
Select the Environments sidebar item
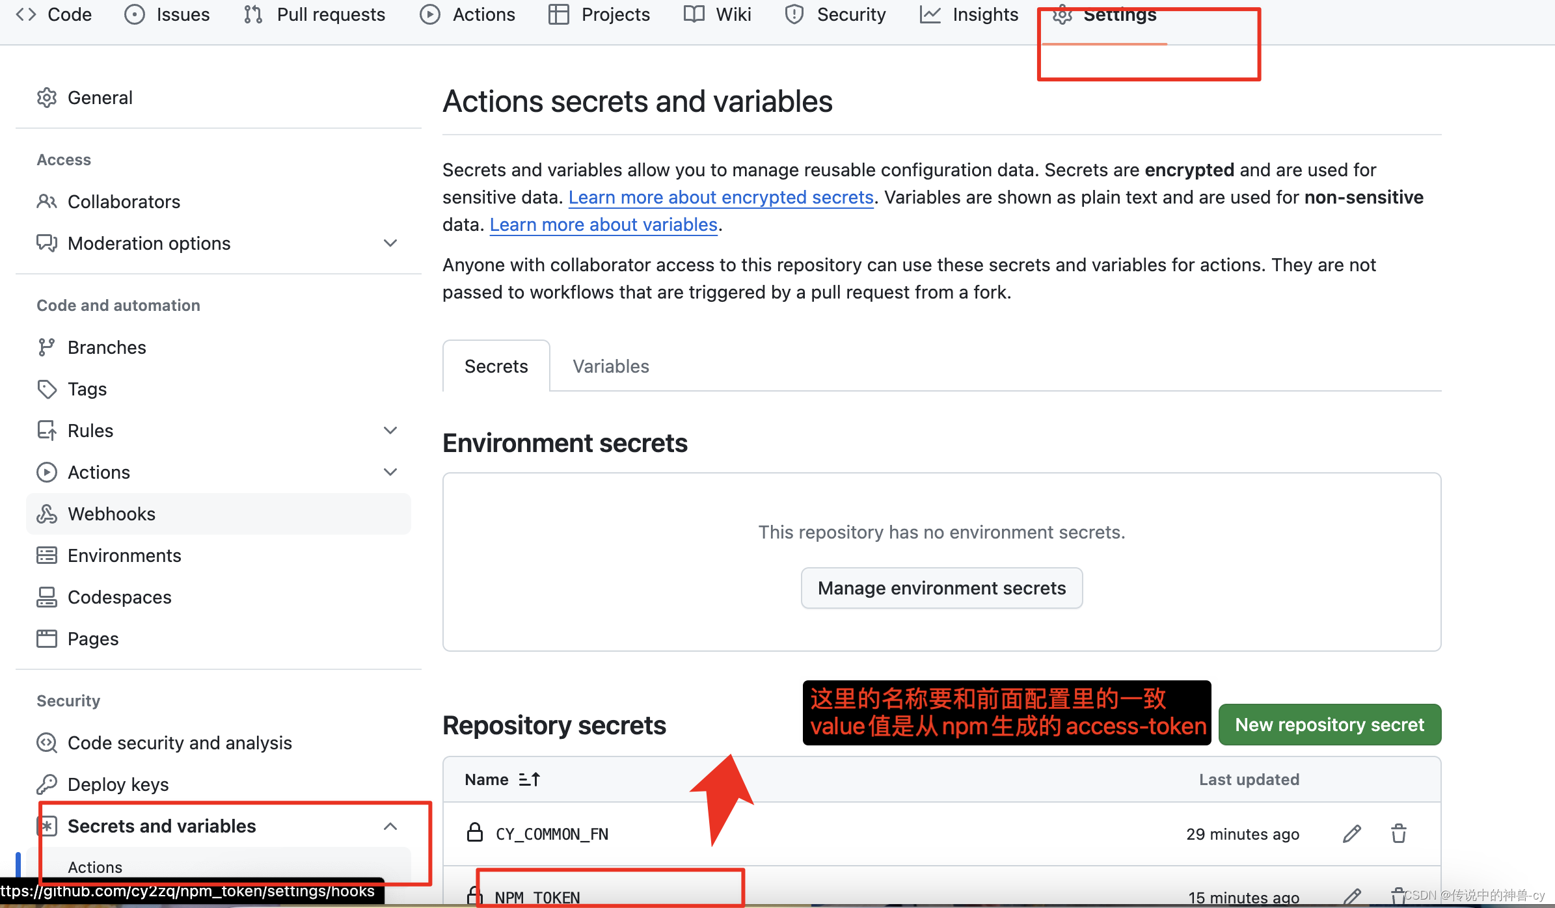(x=124, y=555)
